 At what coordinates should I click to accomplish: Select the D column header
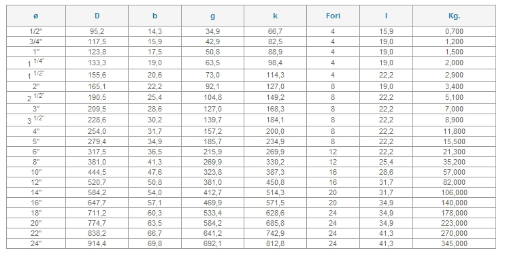97,16
